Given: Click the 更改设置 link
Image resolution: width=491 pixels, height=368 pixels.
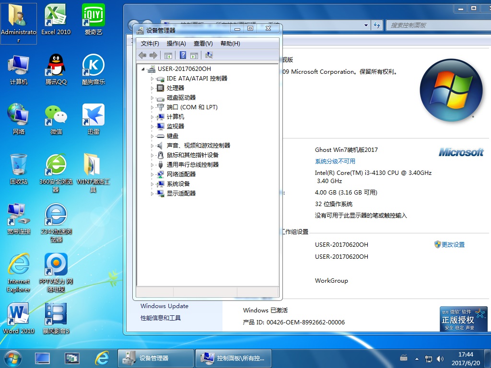Looking at the screenshot, I should (450, 244).
